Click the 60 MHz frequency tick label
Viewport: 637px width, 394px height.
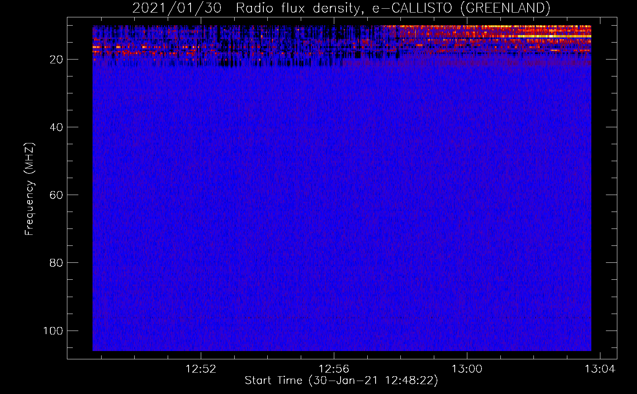coord(56,195)
